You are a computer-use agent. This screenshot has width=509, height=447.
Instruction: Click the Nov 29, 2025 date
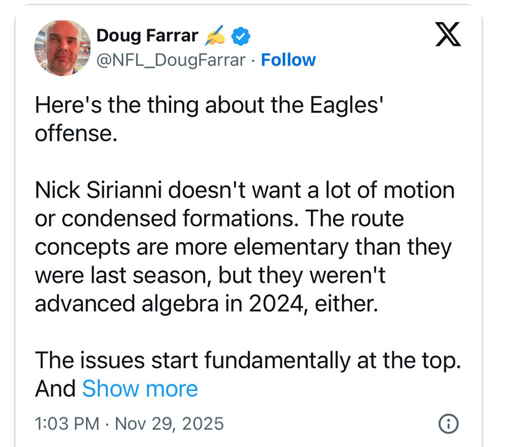click(x=168, y=424)
